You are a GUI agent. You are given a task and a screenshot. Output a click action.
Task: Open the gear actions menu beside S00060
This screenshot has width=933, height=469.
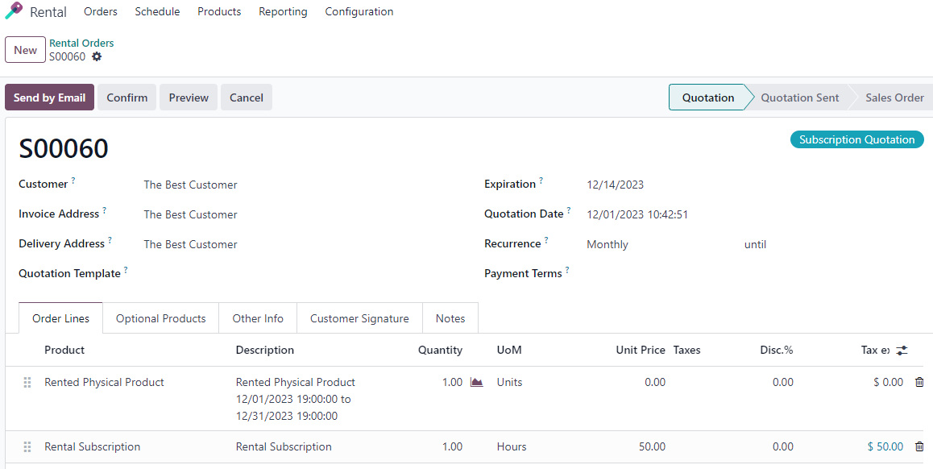click(x=97, y=56)
